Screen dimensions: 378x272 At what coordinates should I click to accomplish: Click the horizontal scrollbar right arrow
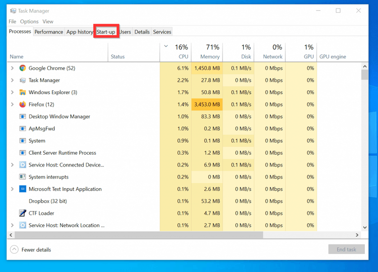(x=357, y=235)
